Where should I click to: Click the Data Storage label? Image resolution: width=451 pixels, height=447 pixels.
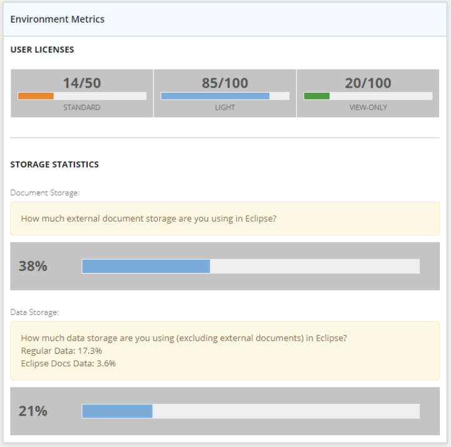pyautogui.click(x=35, y=312)
